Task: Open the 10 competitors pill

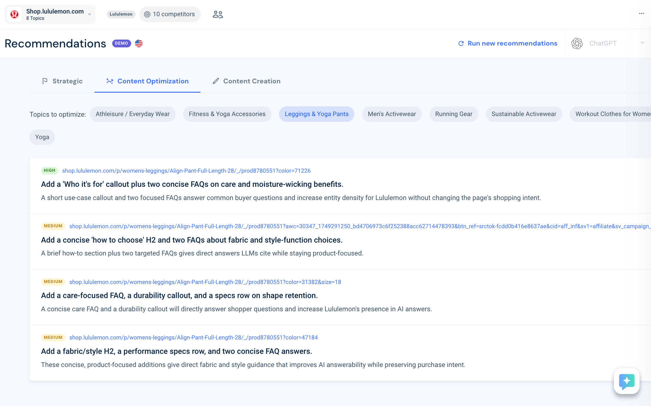Action: click(x=170, y=14)
